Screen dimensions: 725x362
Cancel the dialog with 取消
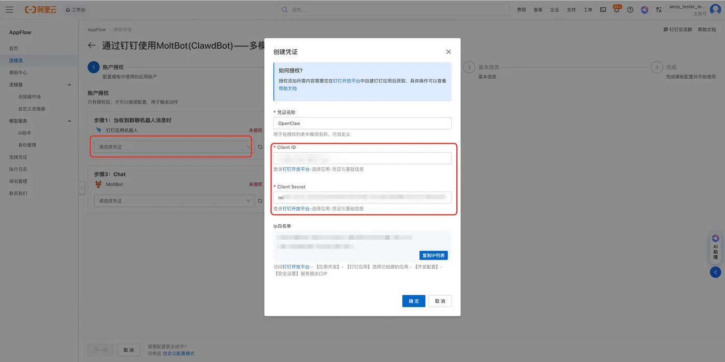click(440, 301)
